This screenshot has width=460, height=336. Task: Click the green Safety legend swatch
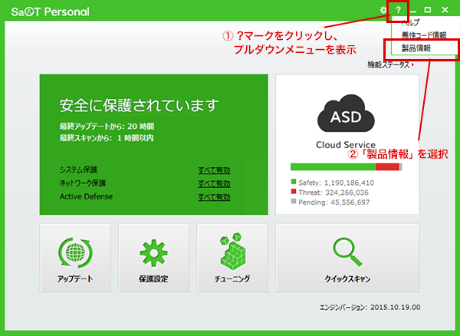tap(294, 182)
